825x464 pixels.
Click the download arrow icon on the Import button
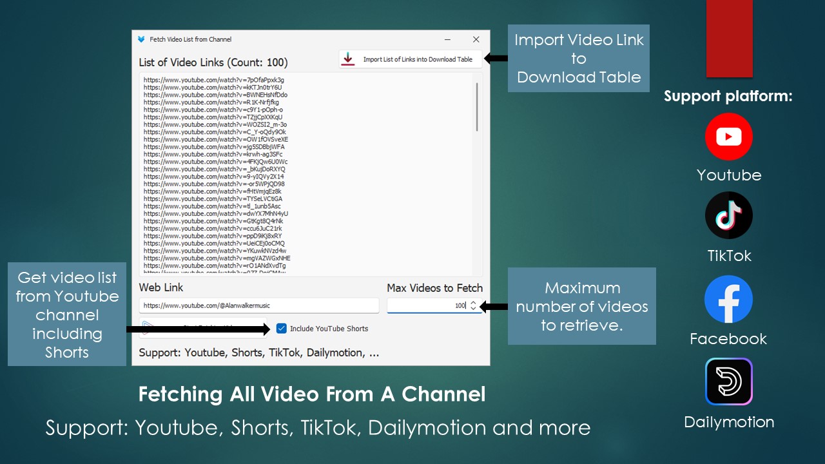348,59
